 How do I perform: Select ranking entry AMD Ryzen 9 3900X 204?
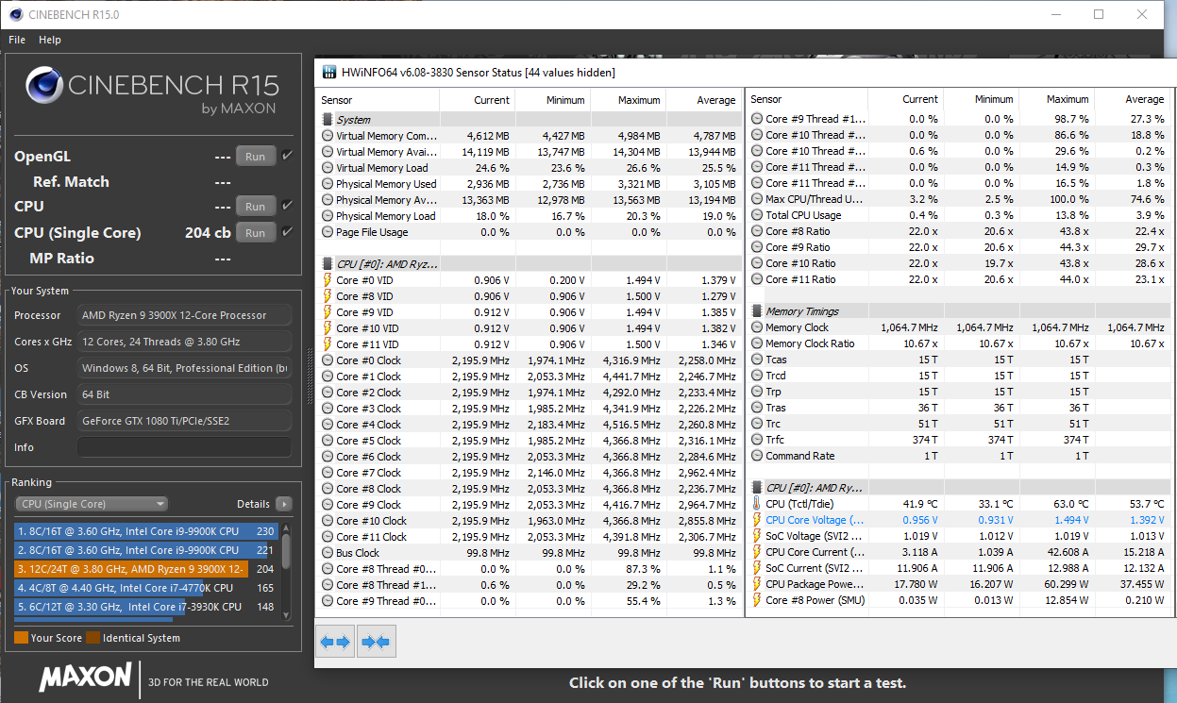146,569
